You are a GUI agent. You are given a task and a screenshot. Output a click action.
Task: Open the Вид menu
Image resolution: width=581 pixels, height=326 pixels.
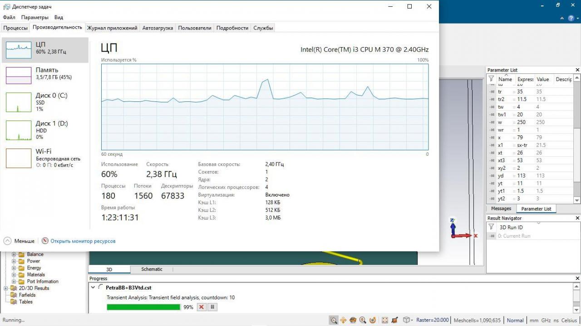[59, 17]
